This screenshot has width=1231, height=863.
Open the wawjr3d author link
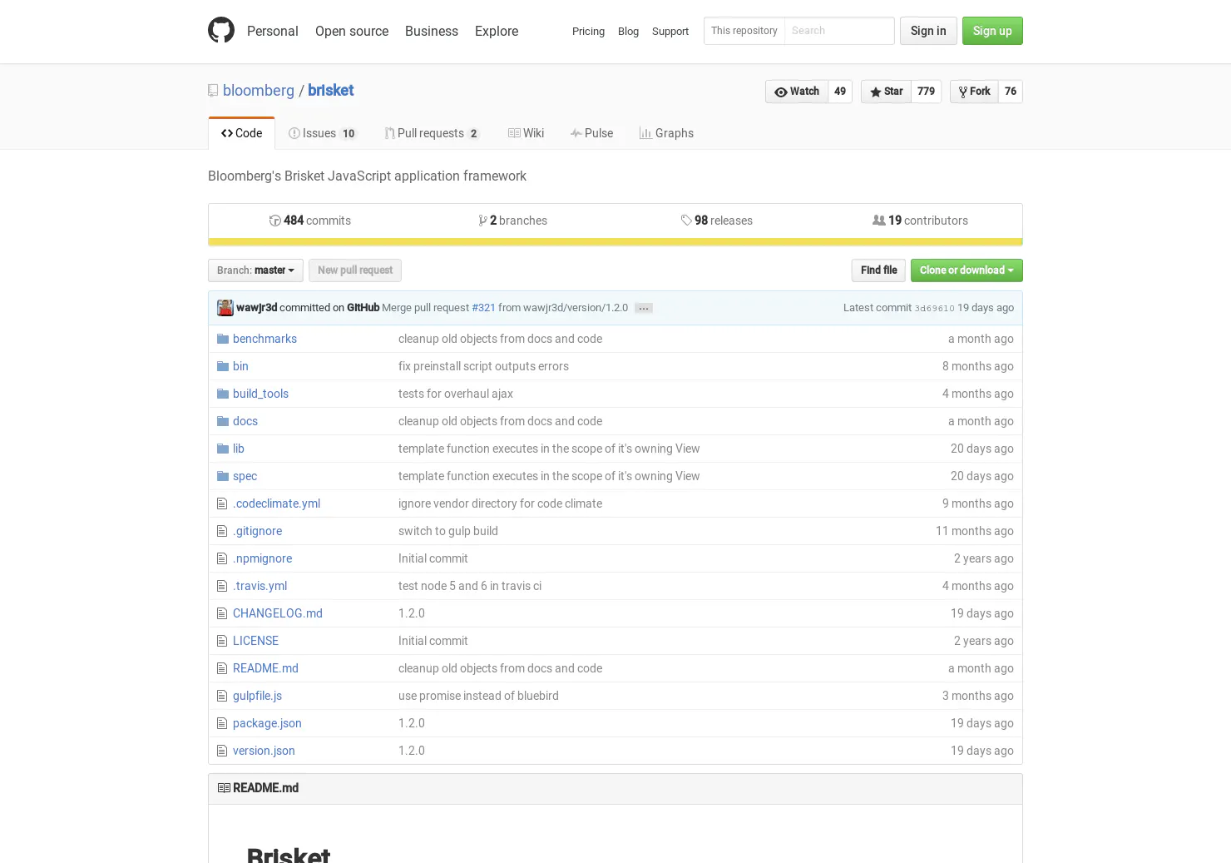coord(256,308)
